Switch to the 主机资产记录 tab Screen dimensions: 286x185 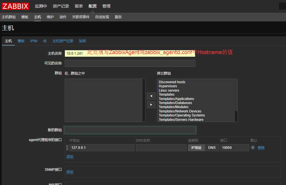(63, 41)
